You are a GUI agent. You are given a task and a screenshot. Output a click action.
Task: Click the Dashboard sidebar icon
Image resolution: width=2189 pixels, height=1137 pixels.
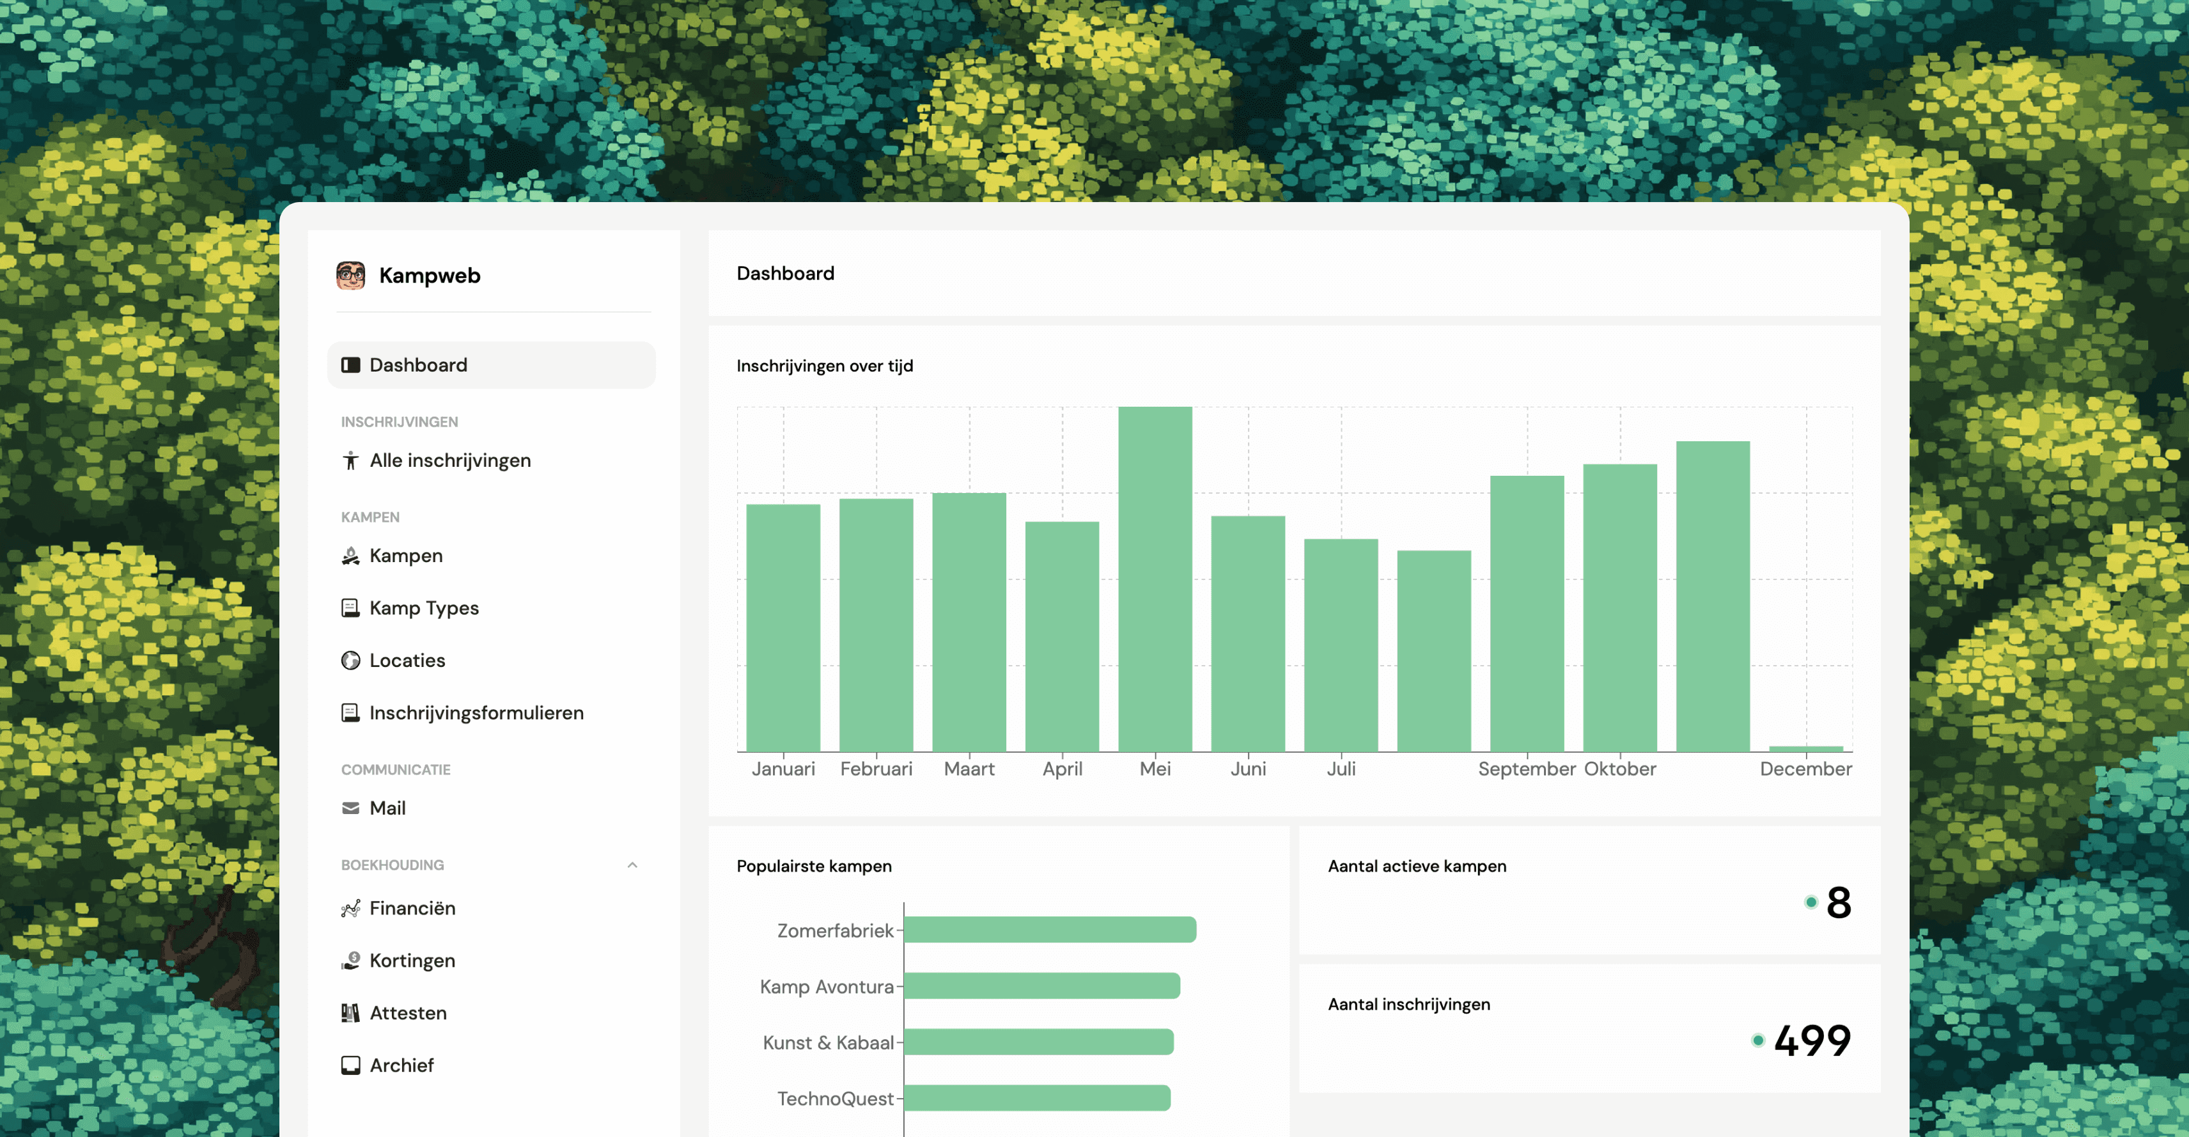[x=350, y=365]
